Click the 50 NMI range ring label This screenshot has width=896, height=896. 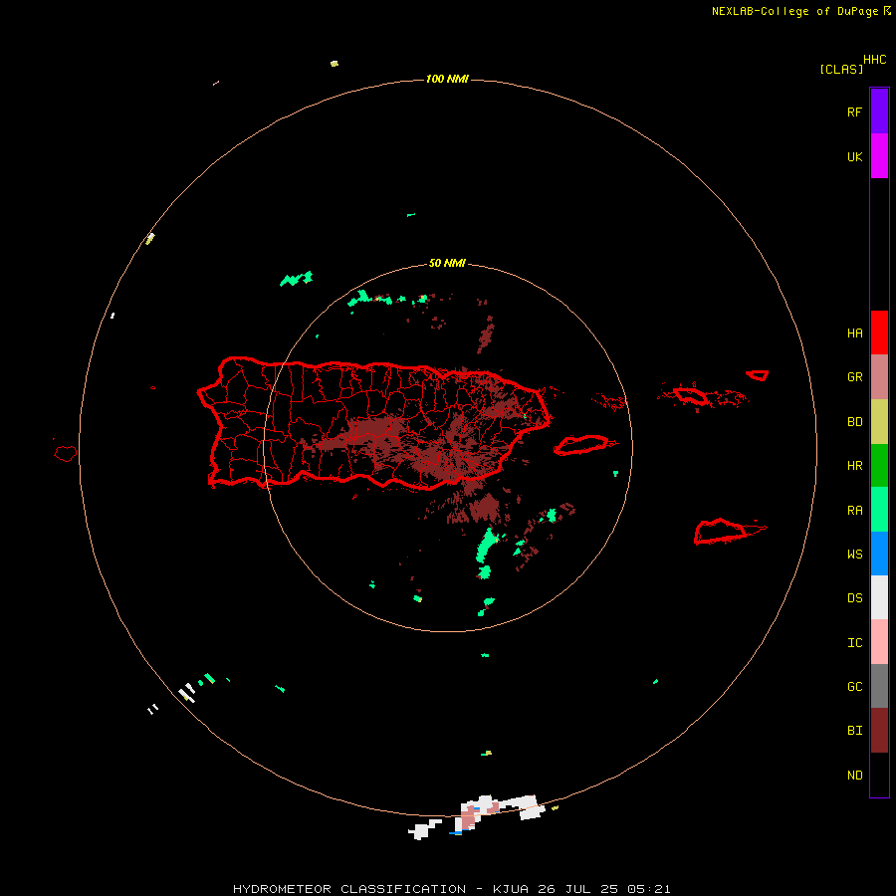point(447,264)
